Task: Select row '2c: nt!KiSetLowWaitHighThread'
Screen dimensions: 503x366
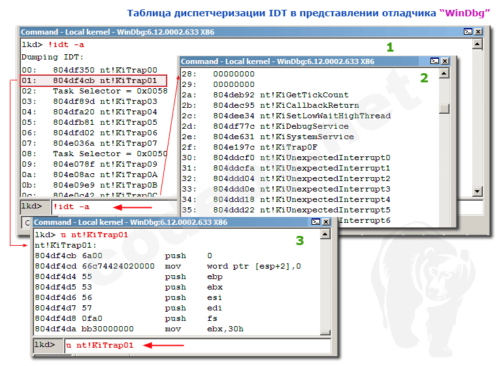Action: pyautogui.click(x=286, y=116)
